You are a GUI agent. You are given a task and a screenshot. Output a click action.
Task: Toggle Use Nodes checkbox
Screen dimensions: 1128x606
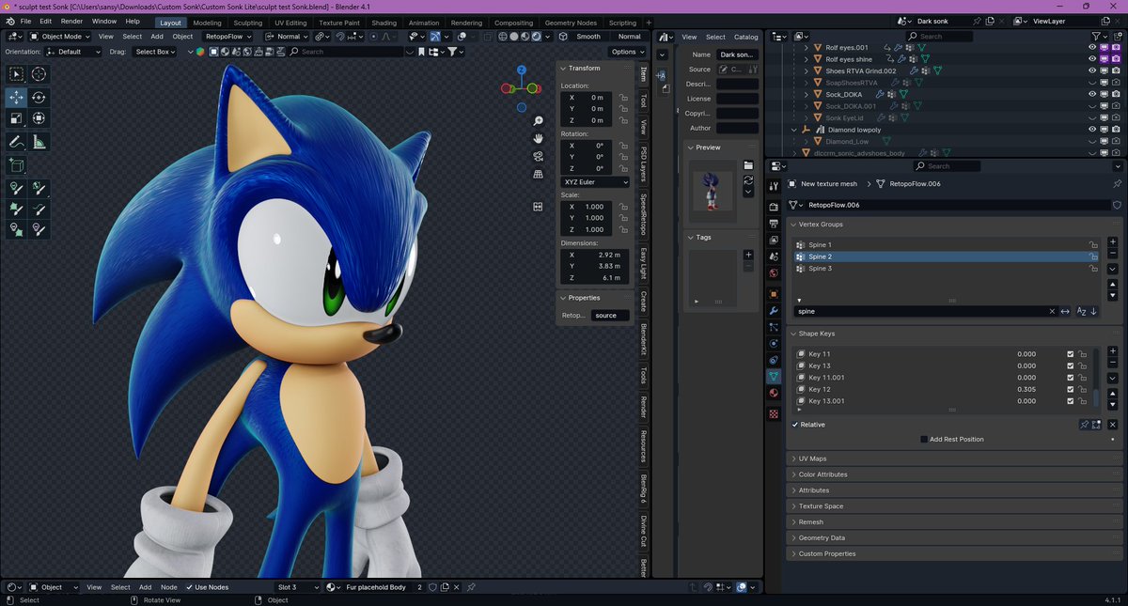pos(190,587)
